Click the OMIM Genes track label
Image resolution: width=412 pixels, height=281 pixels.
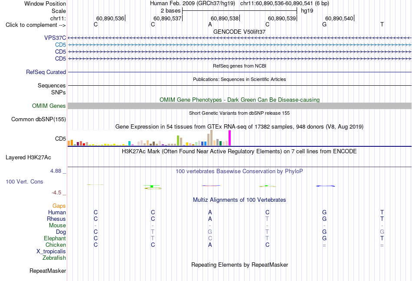[x=49, y=106]
